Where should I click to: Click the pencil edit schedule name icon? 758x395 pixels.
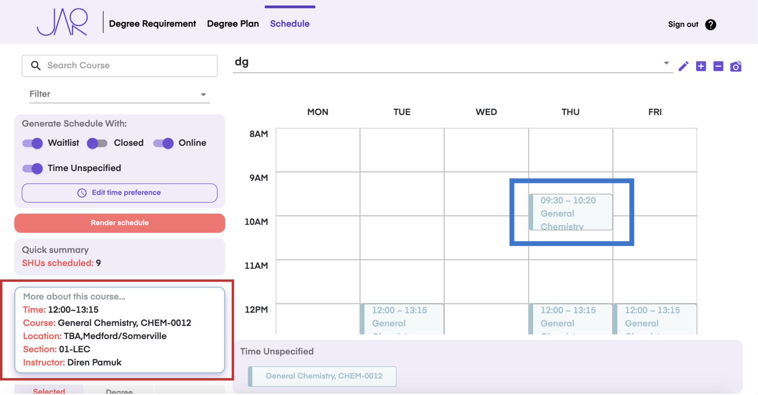[x=683, y=66]
